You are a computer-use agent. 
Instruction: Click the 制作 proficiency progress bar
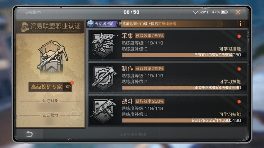(x=182, y=87)
